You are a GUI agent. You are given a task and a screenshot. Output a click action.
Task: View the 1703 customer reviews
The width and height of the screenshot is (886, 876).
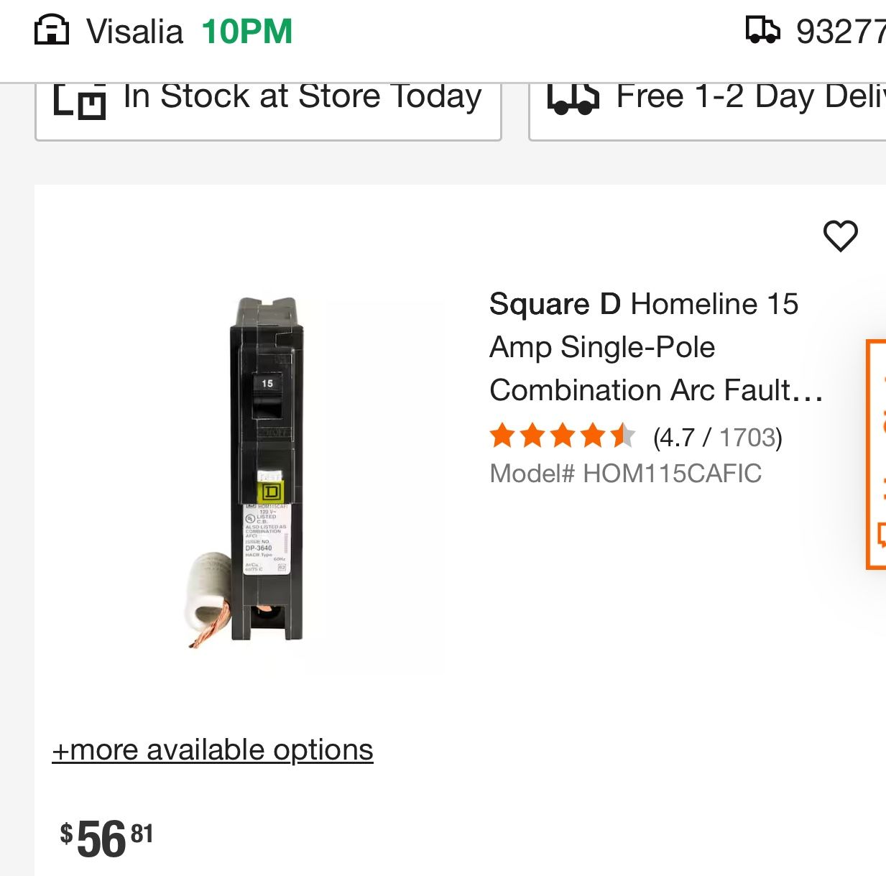749,437
